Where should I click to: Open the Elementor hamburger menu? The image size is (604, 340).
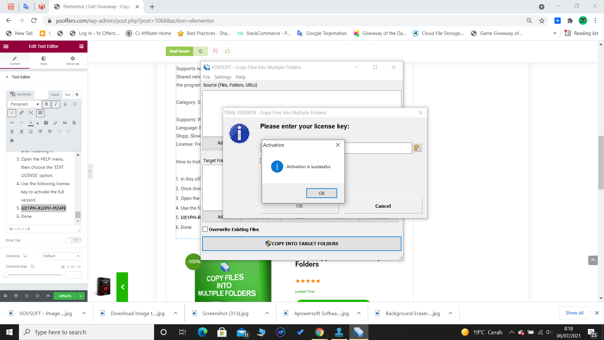click(x=6, y=46)
